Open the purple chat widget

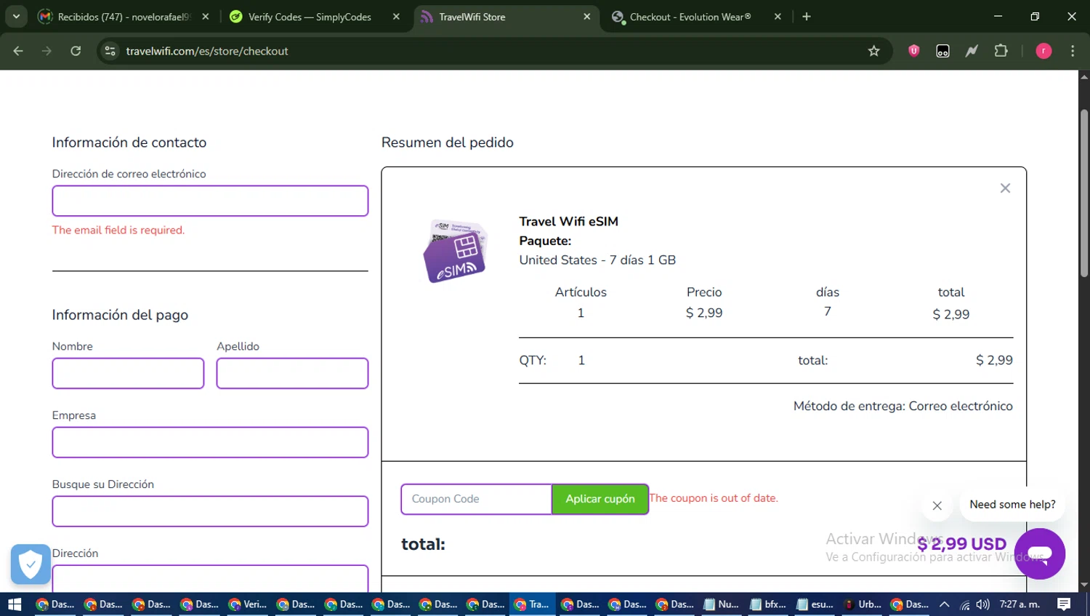point(1040,553)
